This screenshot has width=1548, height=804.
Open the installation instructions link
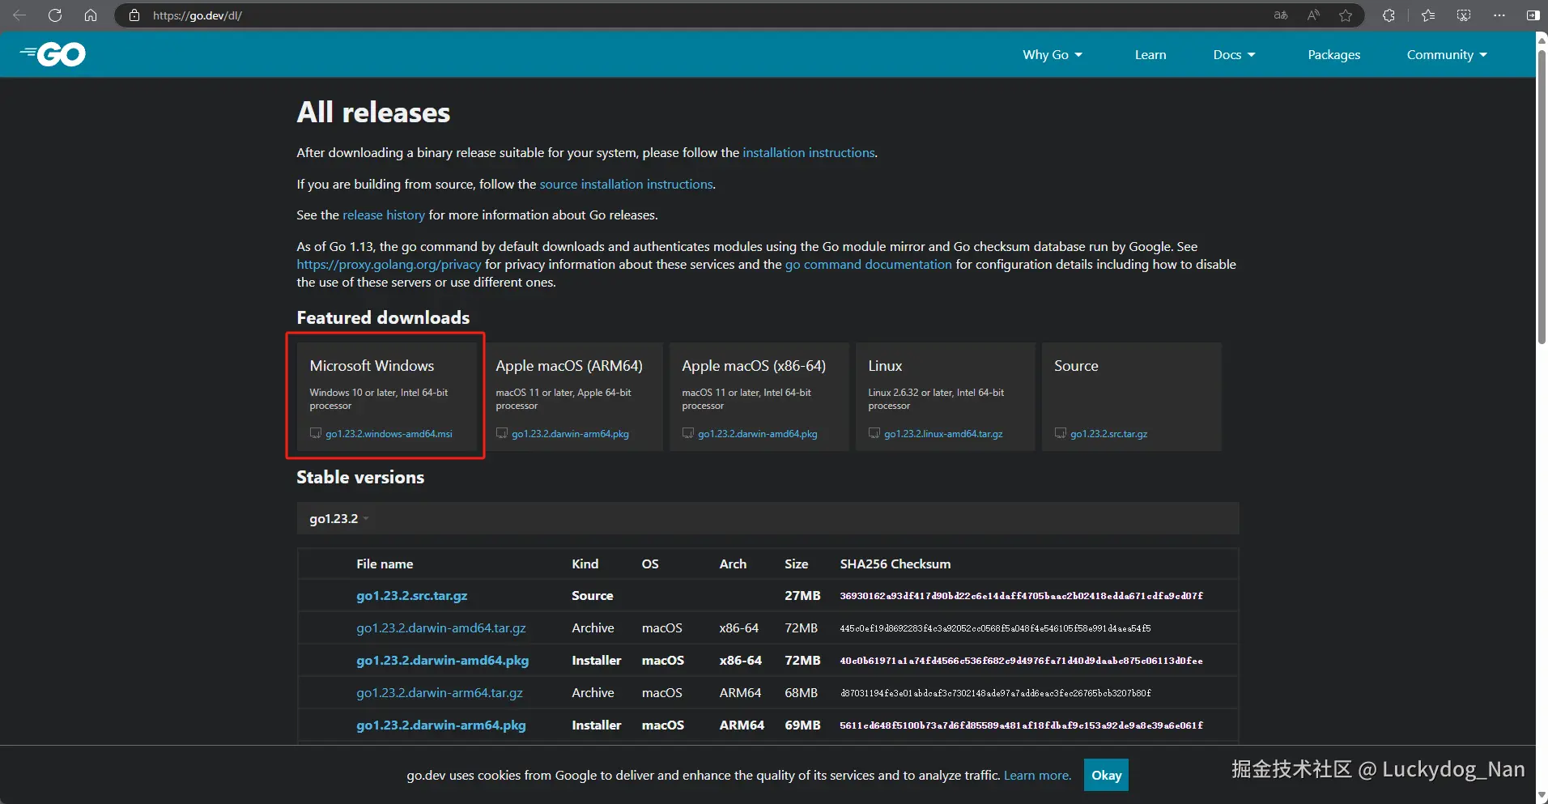(x=809, y=152)
